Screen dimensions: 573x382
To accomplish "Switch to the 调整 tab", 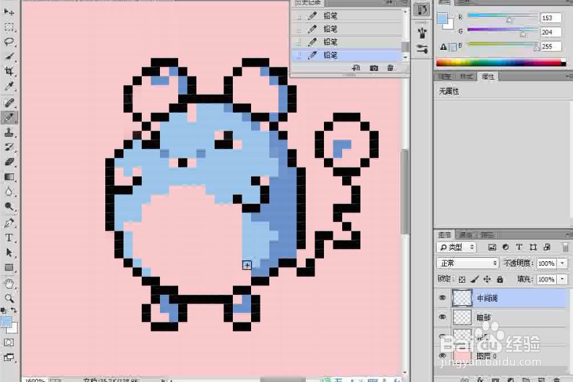I will (x=445, y=76).
